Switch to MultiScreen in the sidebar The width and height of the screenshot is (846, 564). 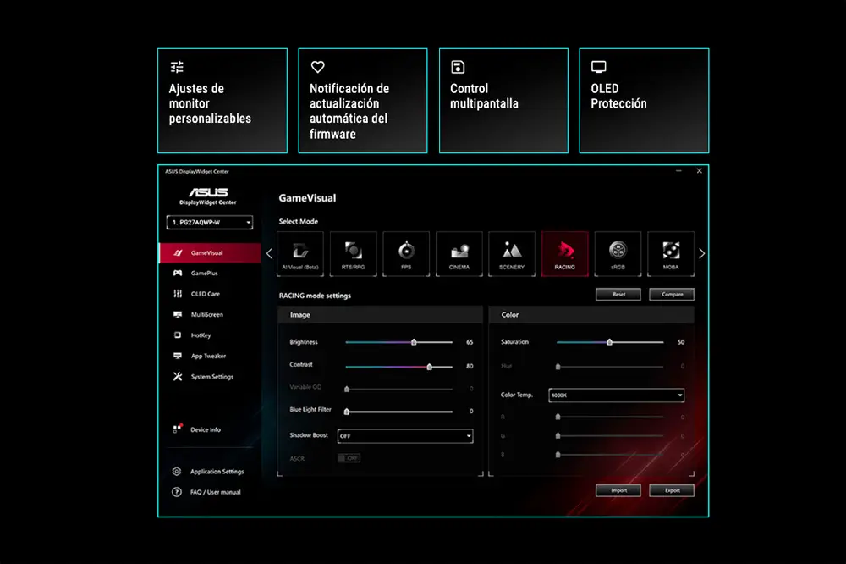tap(210, 314)
